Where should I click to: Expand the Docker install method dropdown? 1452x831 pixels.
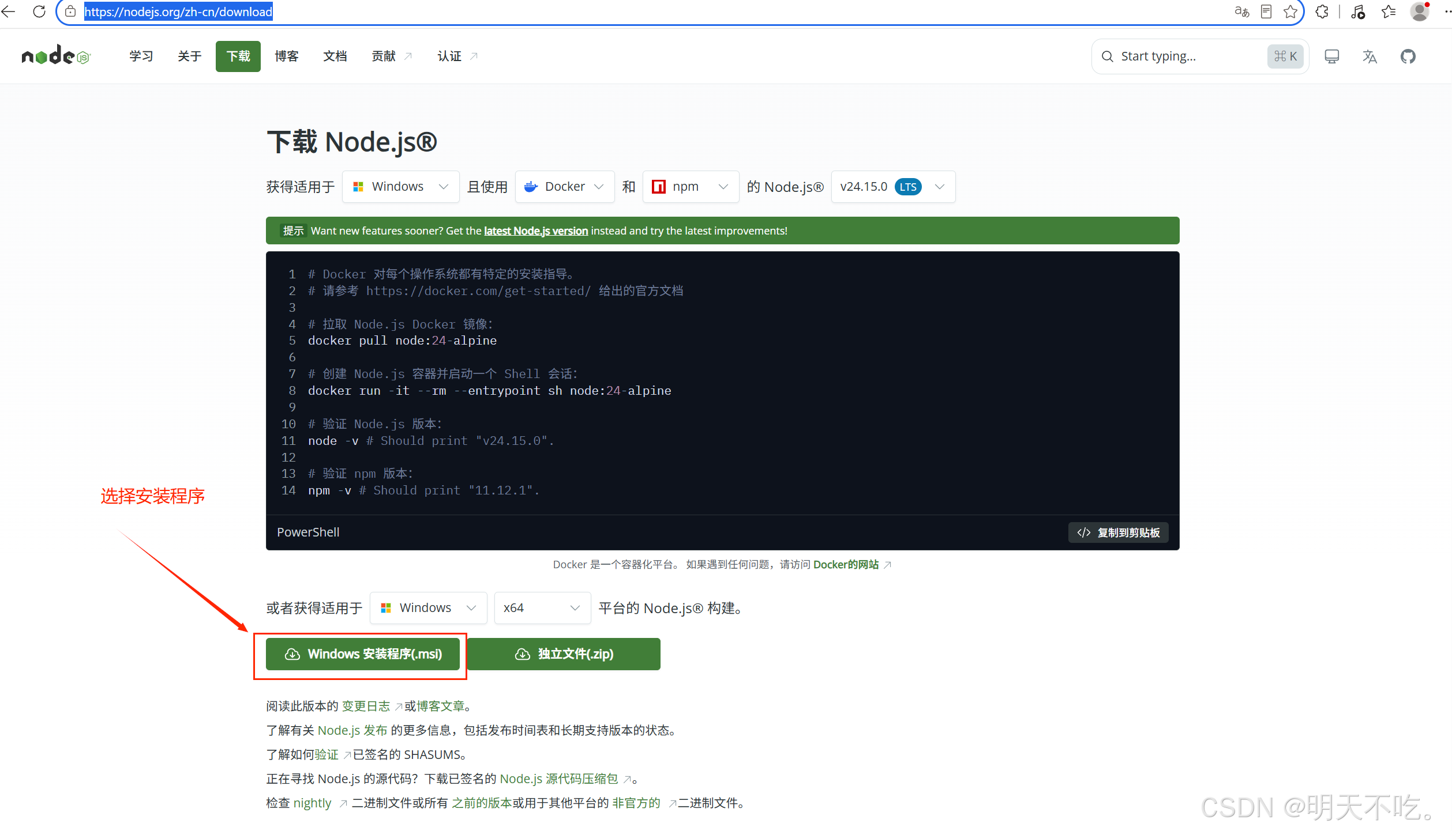tap(565, 187)
